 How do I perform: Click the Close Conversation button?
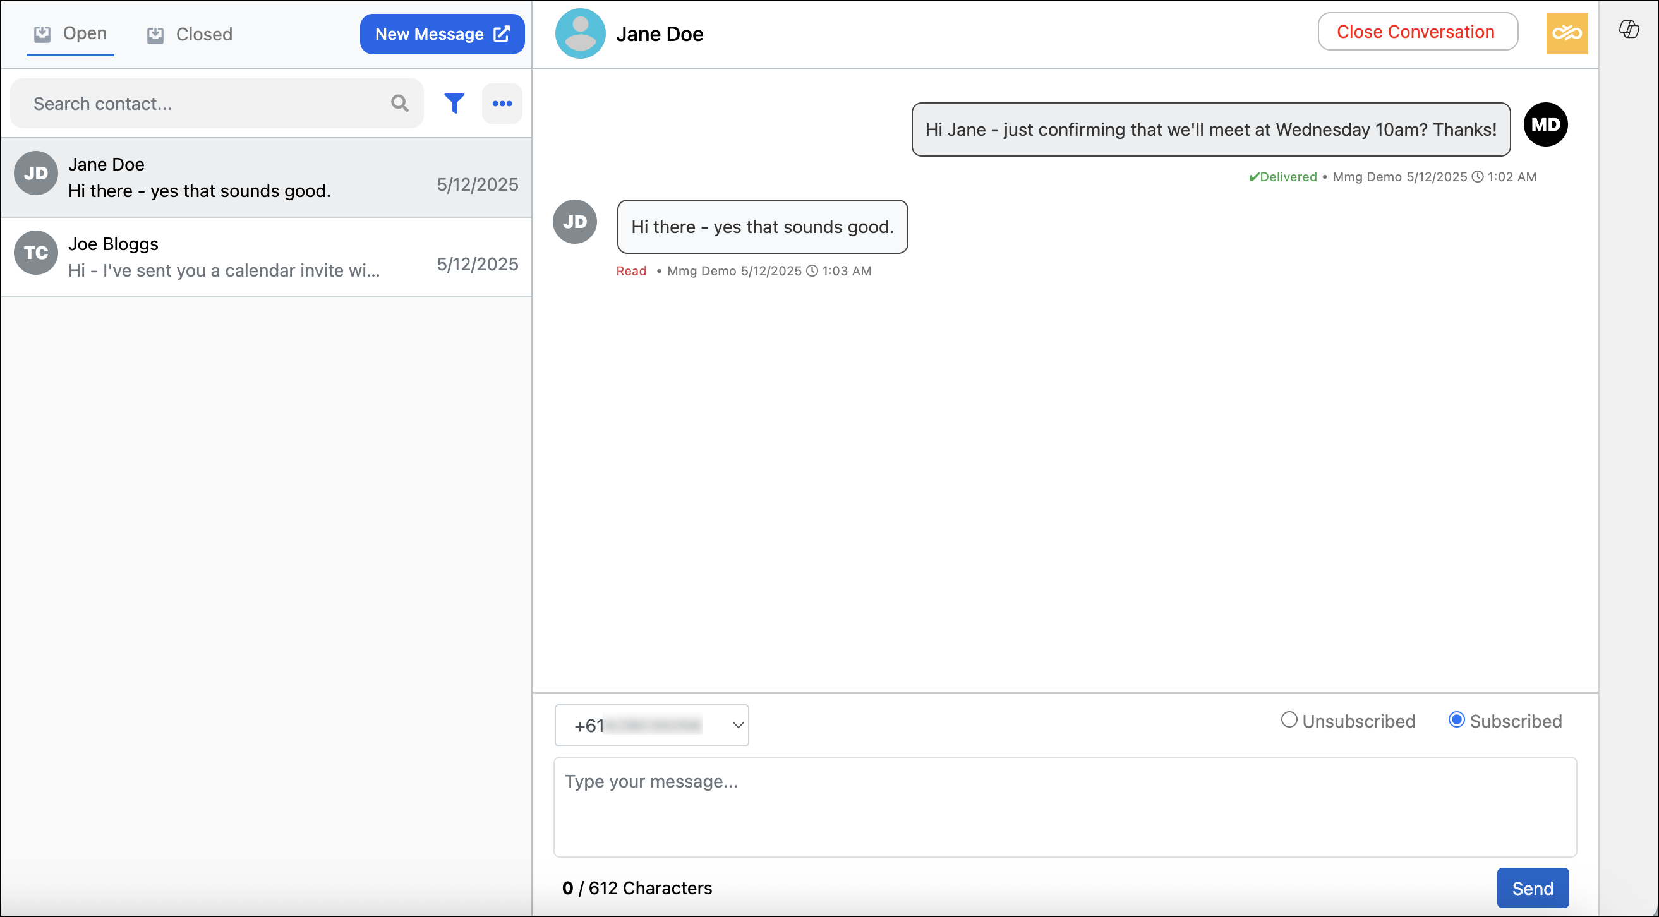coord(1418,31)
